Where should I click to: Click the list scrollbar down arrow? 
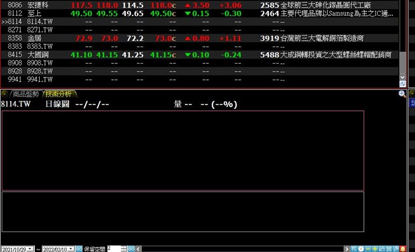tap(402, 77)
